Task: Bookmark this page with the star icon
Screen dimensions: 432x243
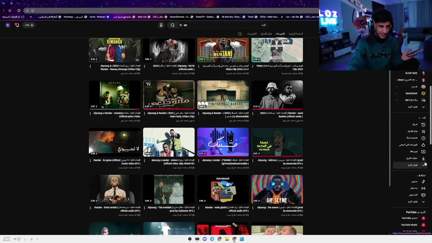Action: click(27, 10)
